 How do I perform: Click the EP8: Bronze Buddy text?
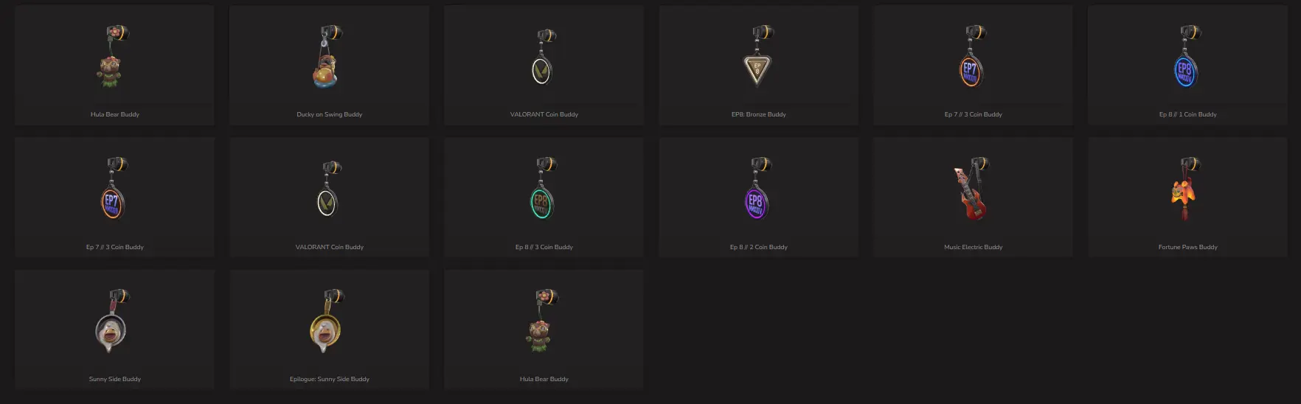758,114
